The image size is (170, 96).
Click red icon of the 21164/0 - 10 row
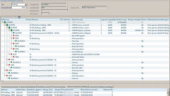pyautogui.click(x=9, y=59)
